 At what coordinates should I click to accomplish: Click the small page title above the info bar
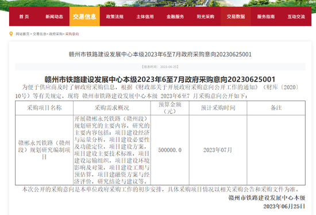160,55
